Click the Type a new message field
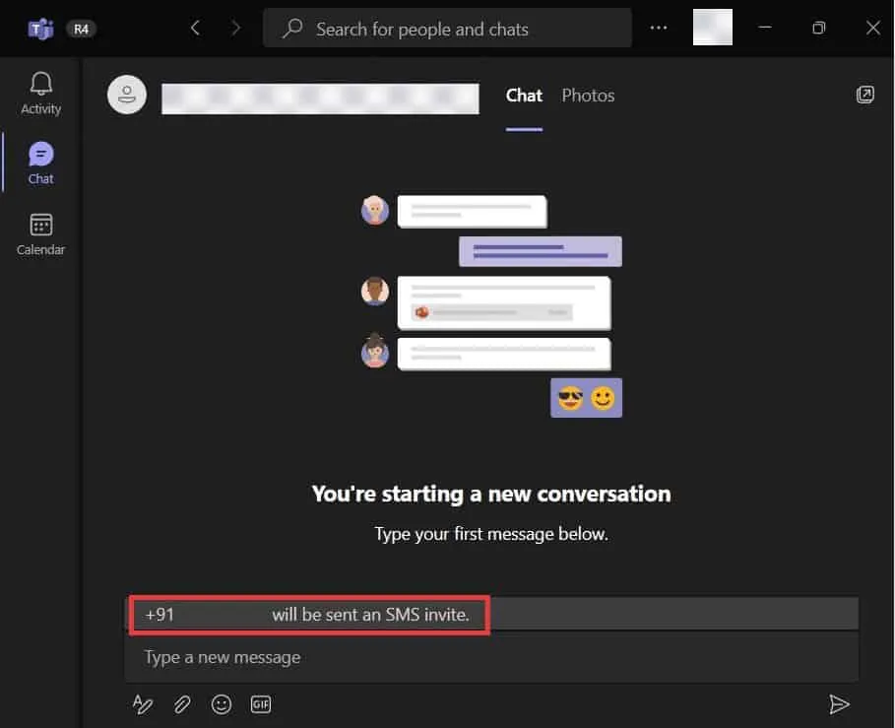895x728 pixels. point(490,657)
